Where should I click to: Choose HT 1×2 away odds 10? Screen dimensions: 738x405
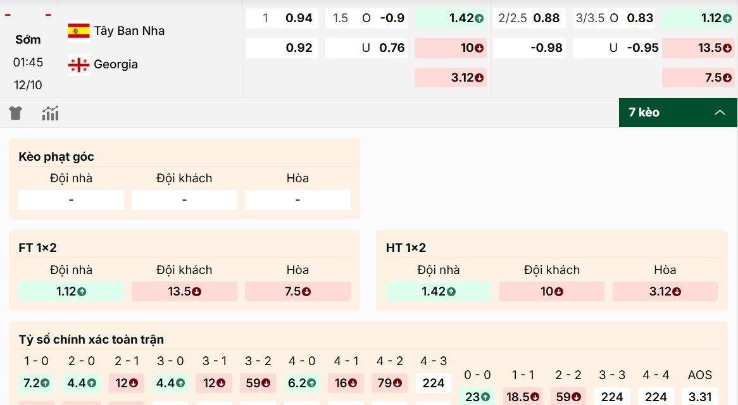(x=551, y=292)
